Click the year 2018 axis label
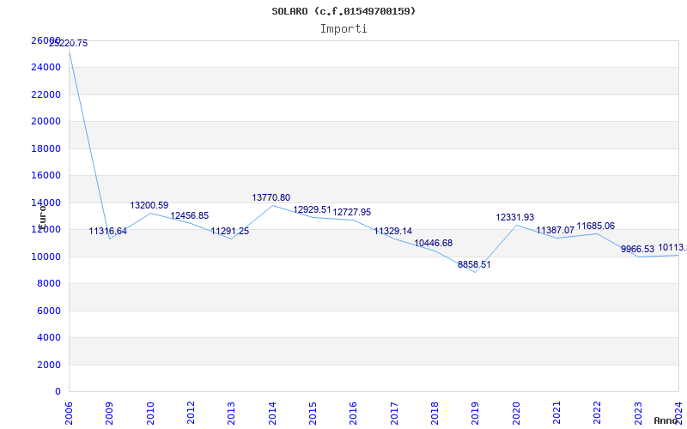 pos(435,414)
